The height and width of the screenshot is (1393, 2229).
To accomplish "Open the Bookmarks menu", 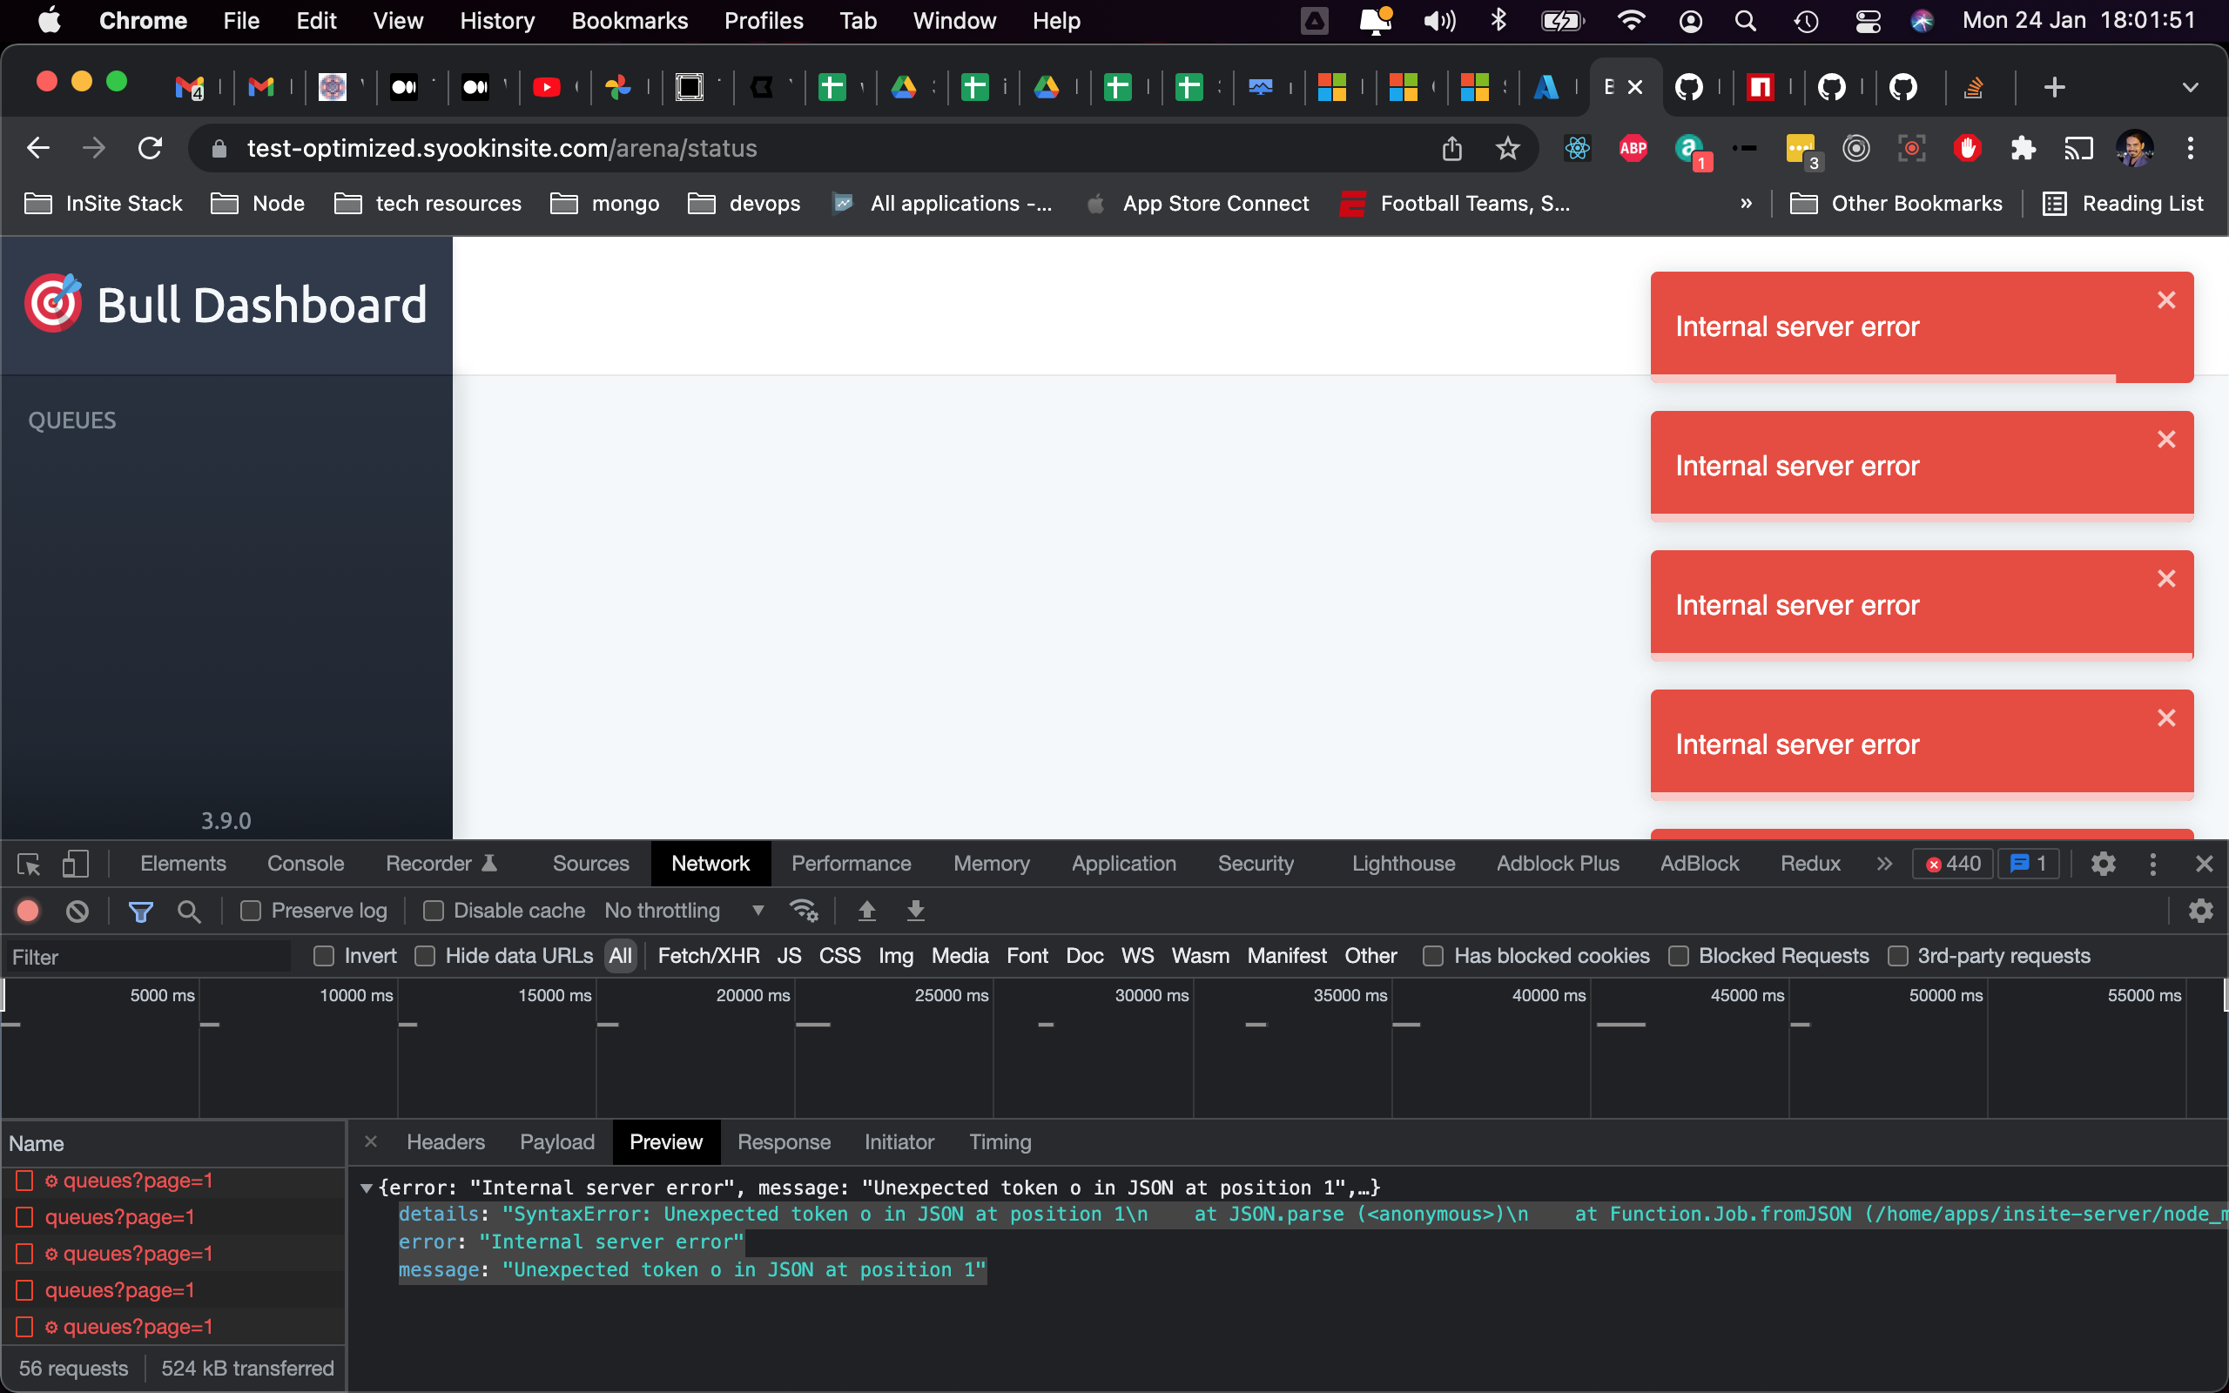I will tap(630, 20).
